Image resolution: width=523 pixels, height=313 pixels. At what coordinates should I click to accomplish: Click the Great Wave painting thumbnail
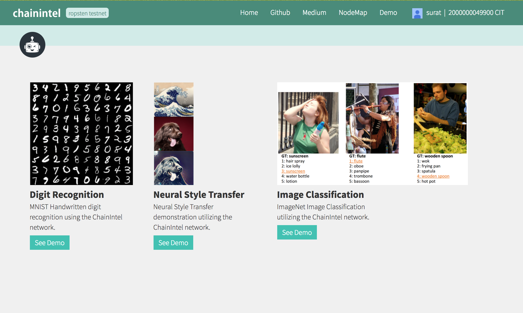click(x=174, y=99)
